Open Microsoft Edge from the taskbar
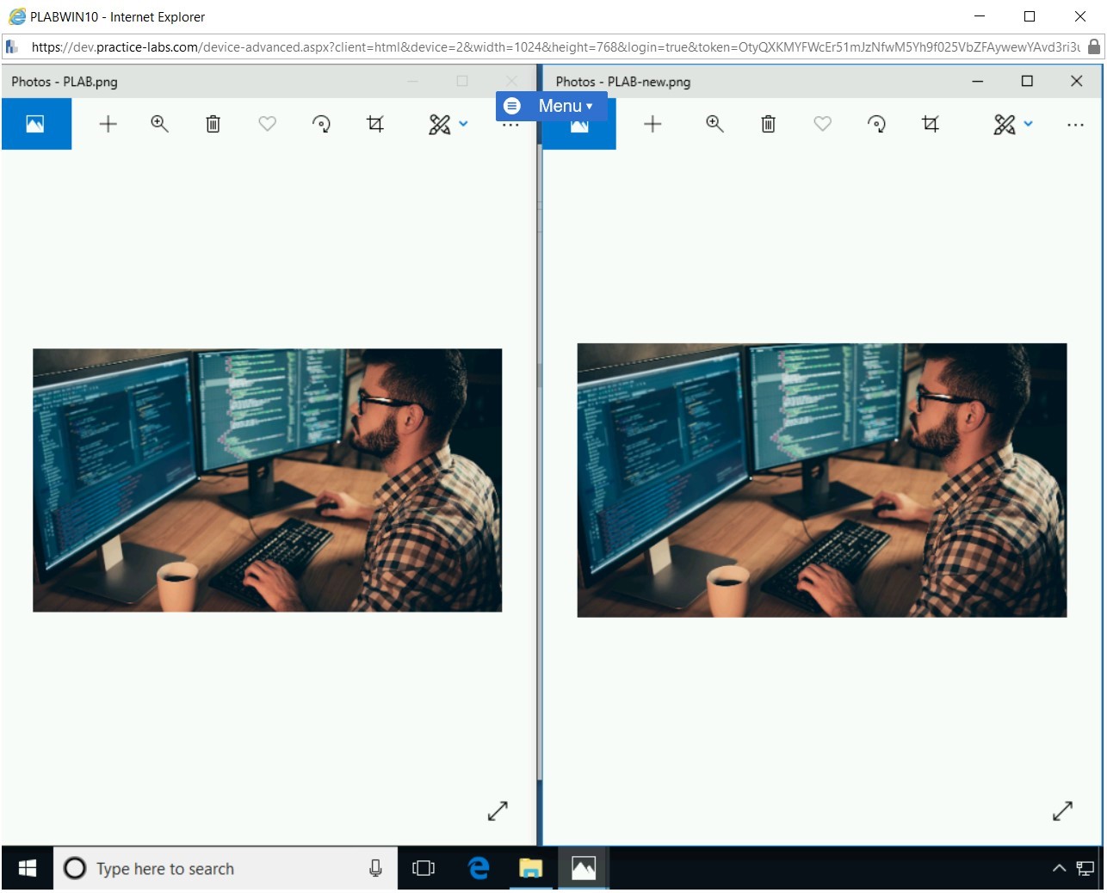The width and height of the screenshot is (1107, 893). pos(478,868)
